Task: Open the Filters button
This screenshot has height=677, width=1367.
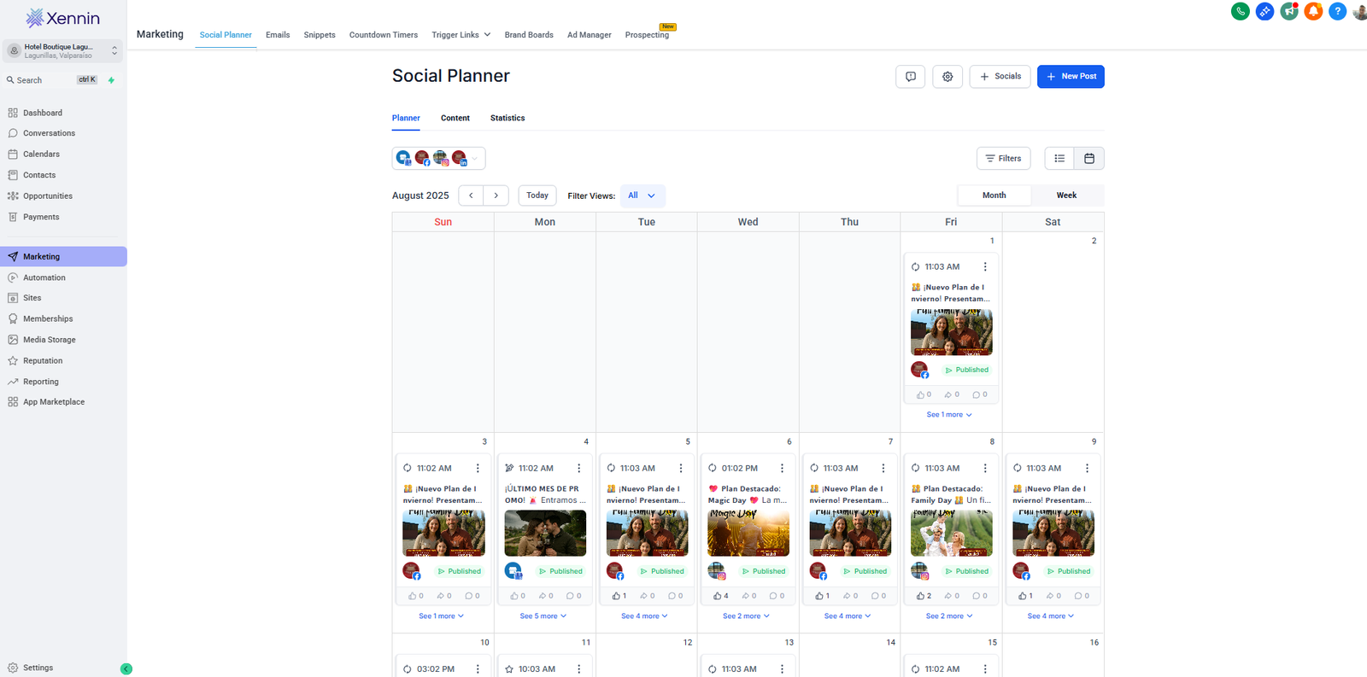Action: 1004,158
